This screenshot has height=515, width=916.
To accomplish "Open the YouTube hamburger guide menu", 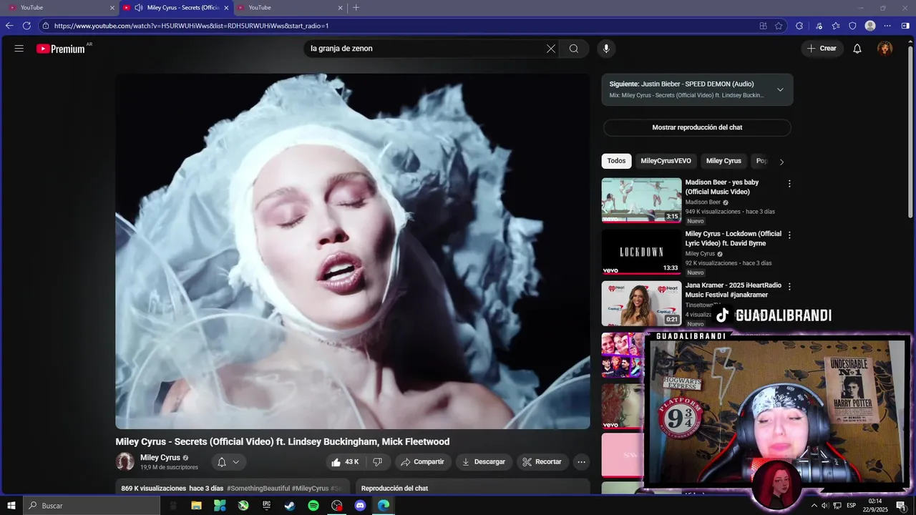I will tap(19, 49).
